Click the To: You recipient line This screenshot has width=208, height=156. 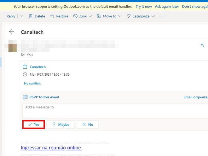click(x=27, y=55)
